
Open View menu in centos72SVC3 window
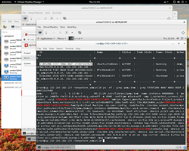pos(62,27)
